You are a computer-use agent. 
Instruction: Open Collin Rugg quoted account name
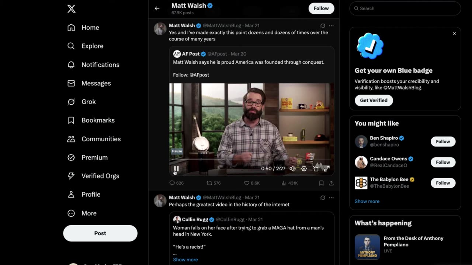195,219
